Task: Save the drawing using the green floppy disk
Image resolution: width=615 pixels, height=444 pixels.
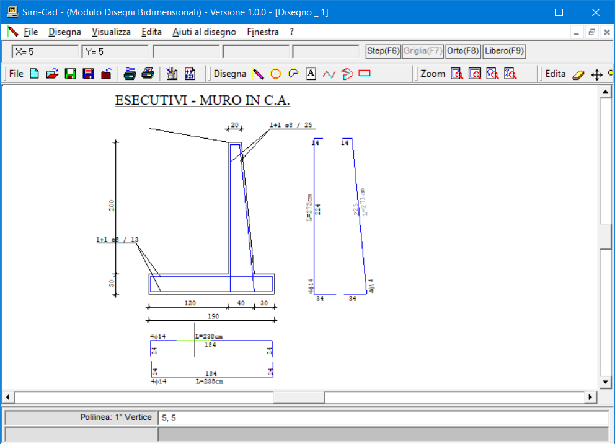Action: click(70, 74)
